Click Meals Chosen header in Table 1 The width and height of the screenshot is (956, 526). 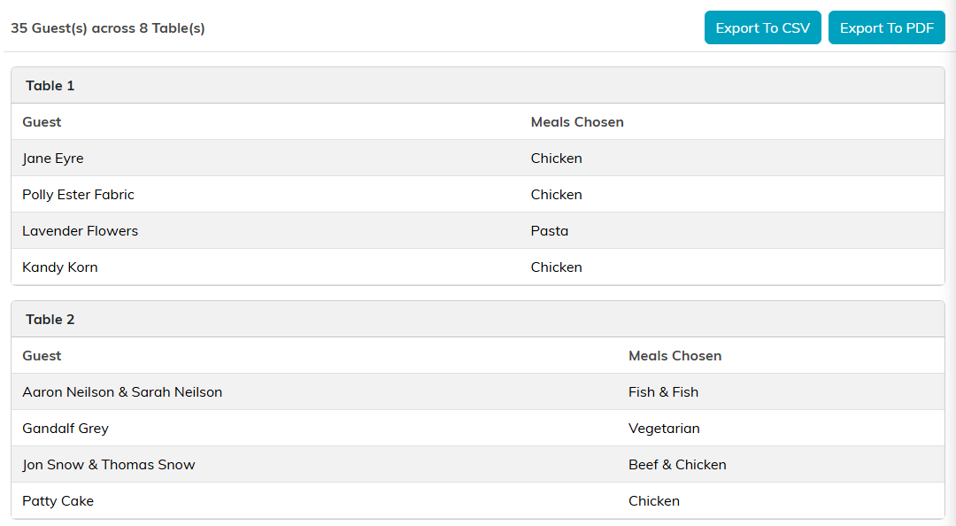point(577,122)
